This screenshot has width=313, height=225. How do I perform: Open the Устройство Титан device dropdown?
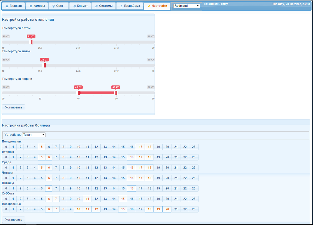point(34,135)
